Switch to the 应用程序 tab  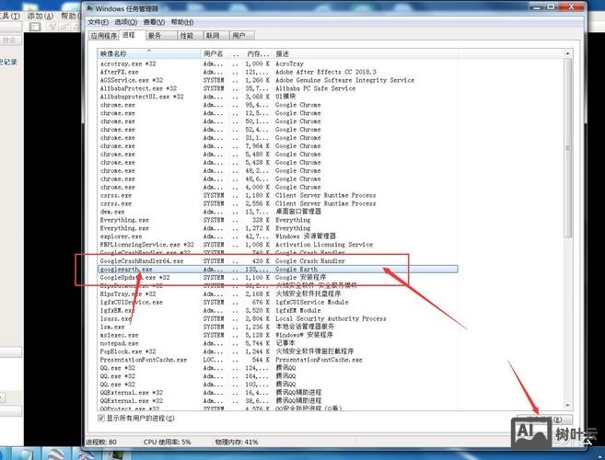coord(102,35)
